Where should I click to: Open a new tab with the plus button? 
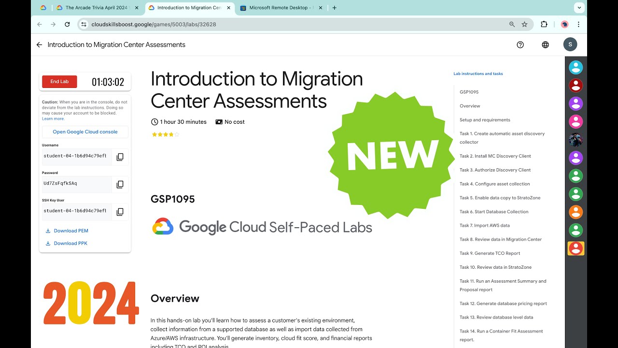(x=335, y=8)
